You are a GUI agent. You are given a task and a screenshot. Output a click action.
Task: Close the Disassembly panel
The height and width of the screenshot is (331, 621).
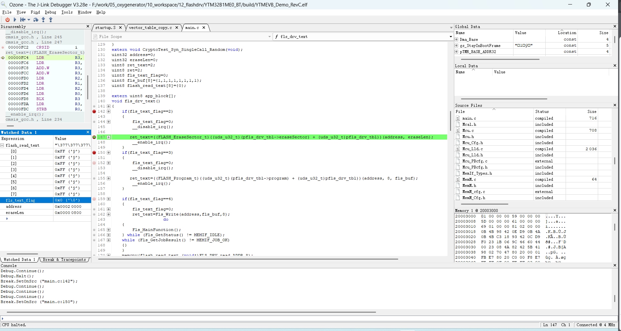(88, 26)
